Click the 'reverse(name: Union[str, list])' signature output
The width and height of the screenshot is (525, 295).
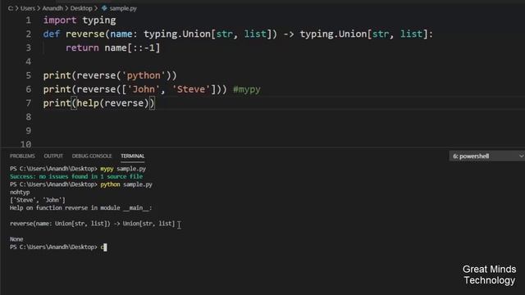[x=93, y=224]
